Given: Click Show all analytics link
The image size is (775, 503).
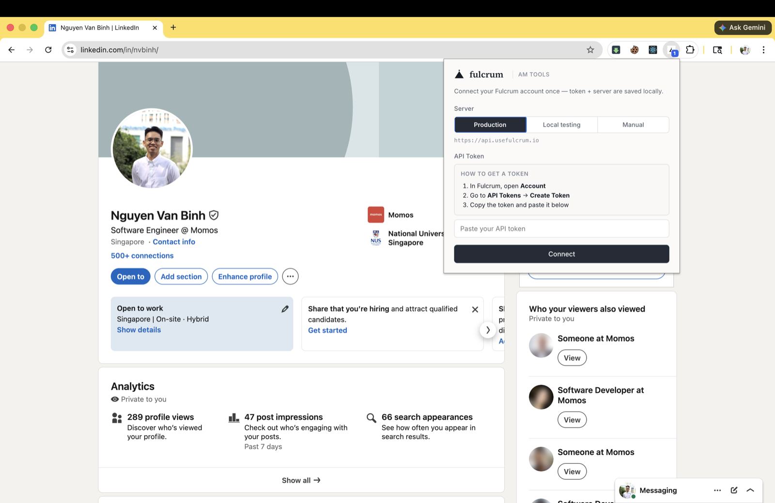Looking at the screenshot, I should 301,480.
